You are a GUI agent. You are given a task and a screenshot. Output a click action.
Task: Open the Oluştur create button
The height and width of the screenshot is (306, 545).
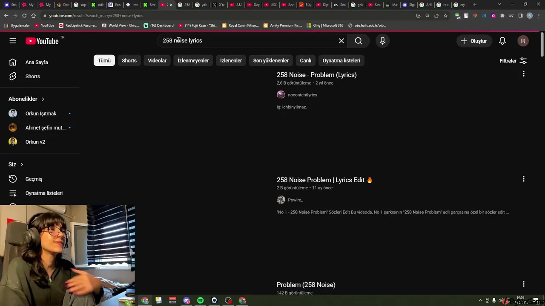pyautogui.click(x=474, y=41)
